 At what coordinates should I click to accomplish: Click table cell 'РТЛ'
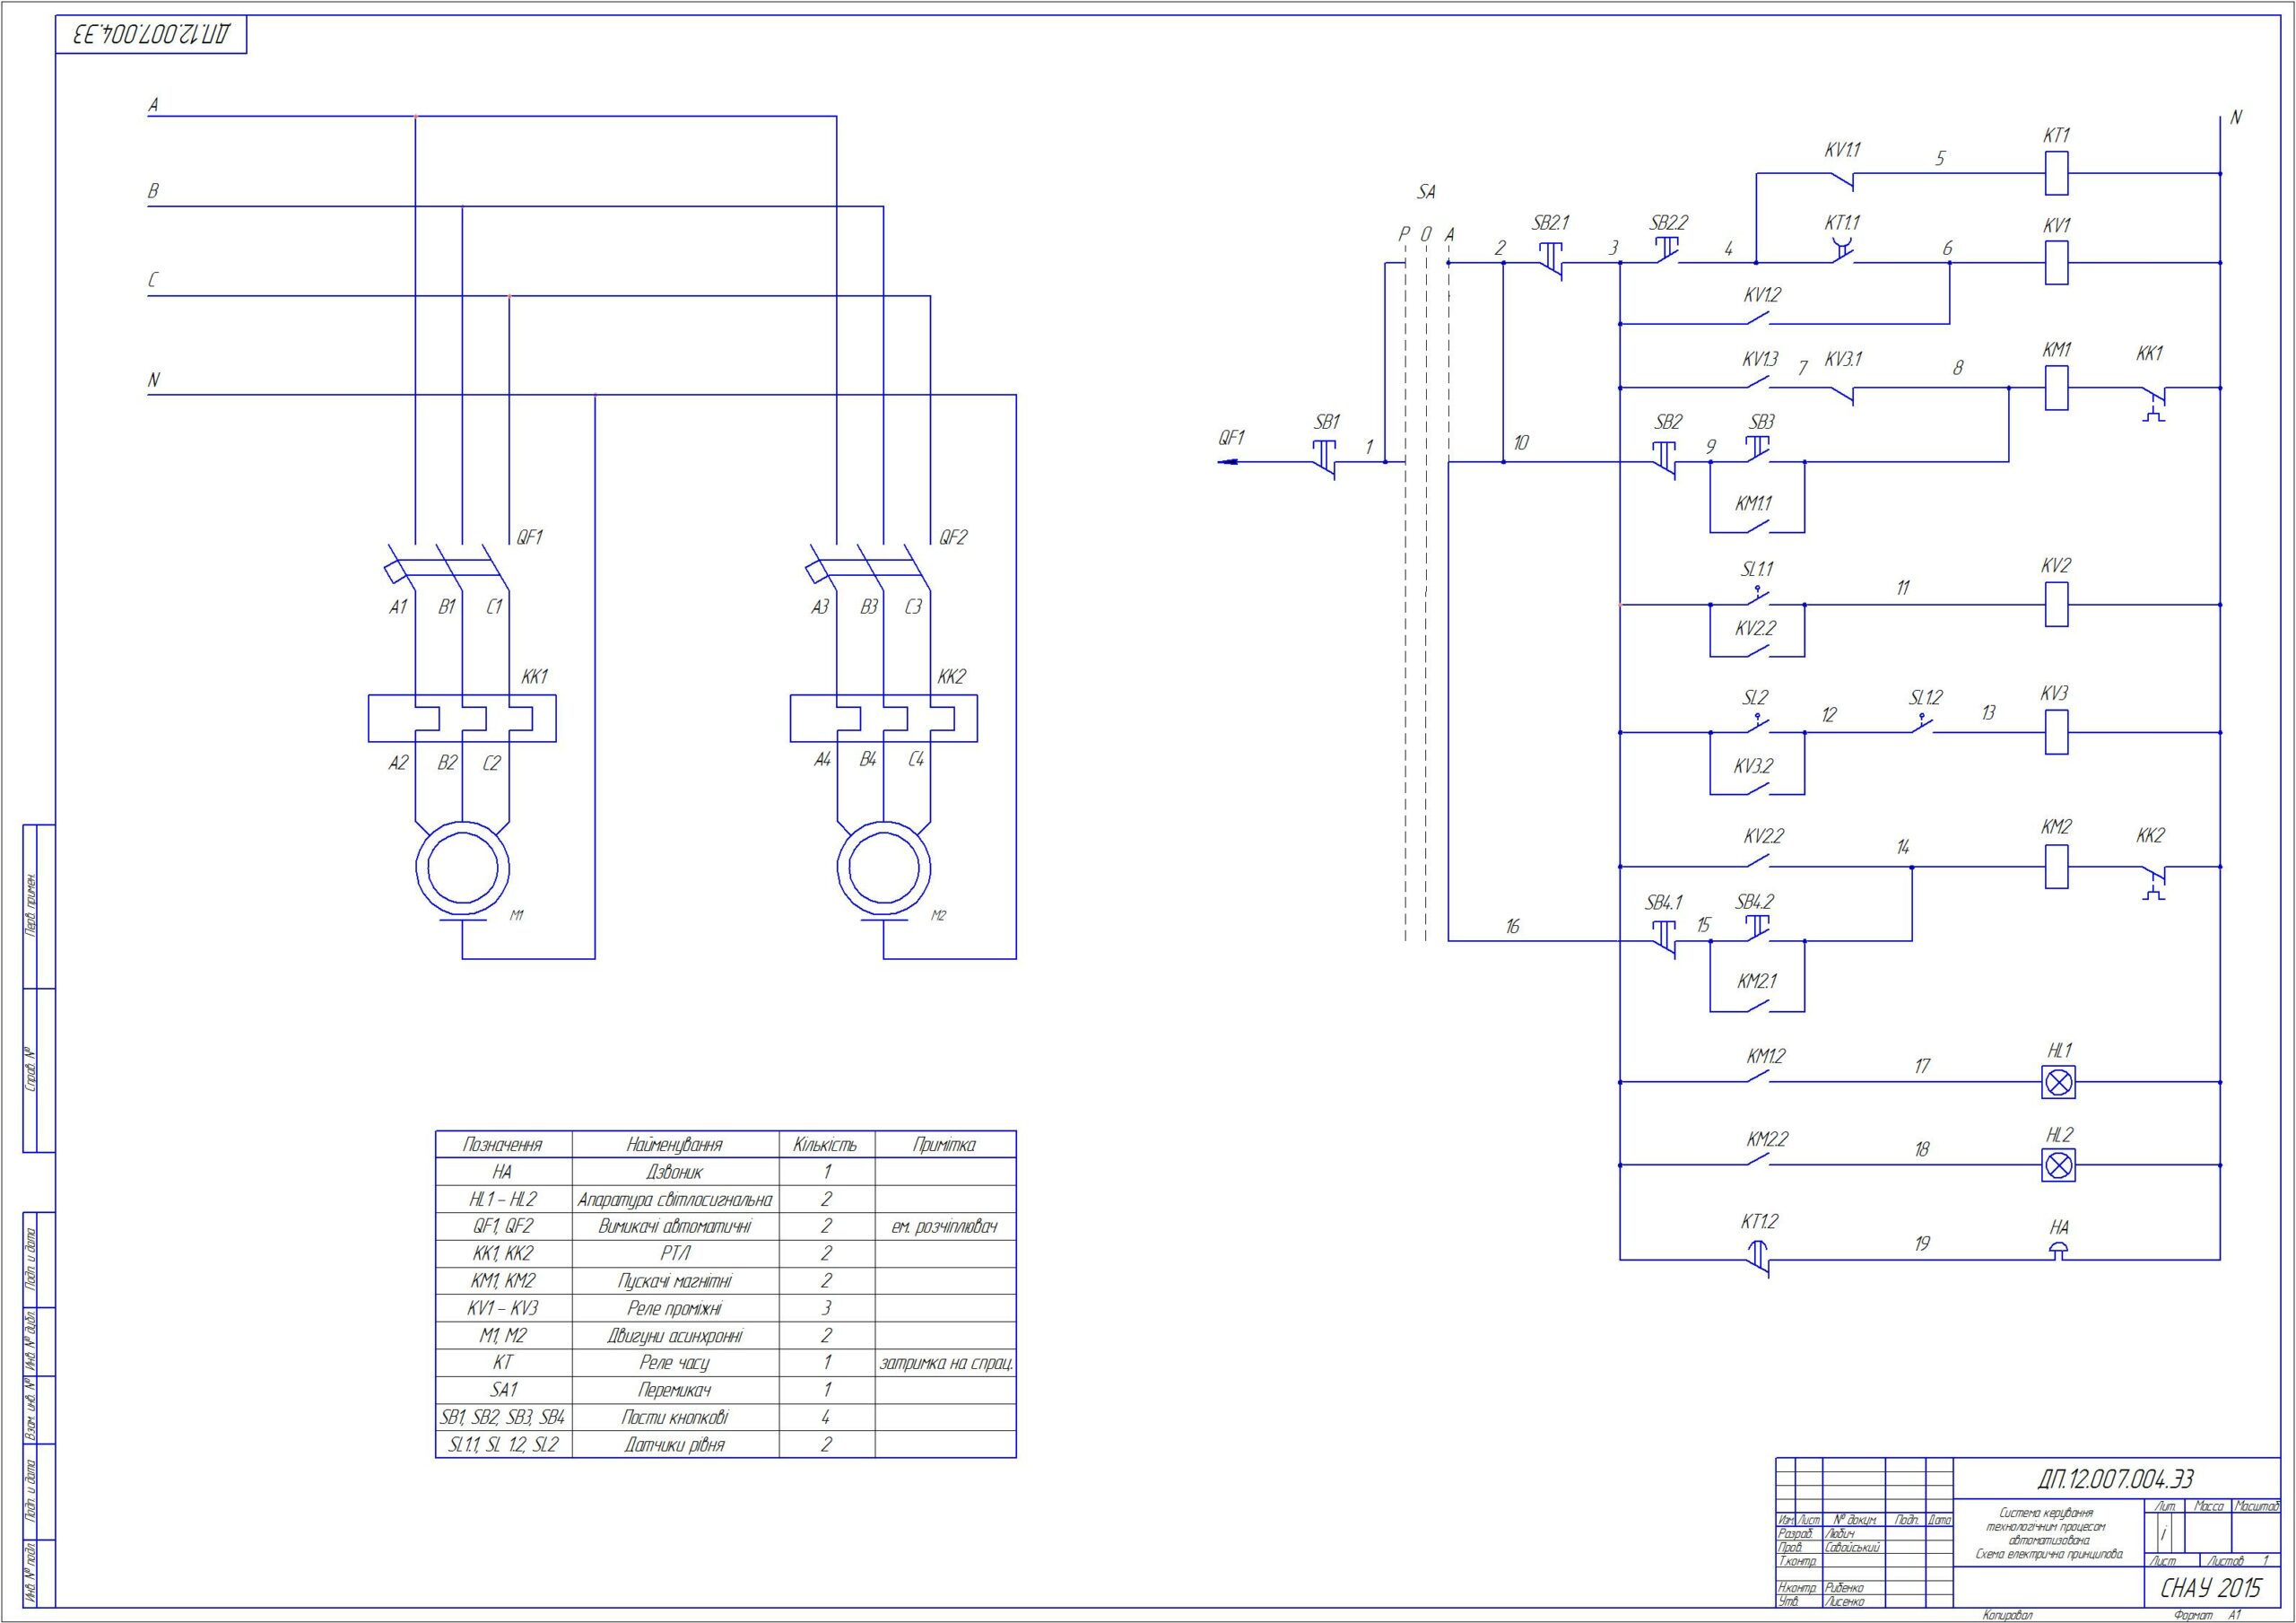pos(675,1252)
